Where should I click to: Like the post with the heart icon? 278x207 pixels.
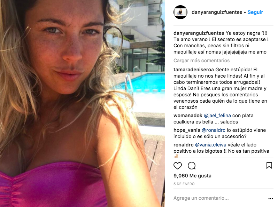(177, 166)
